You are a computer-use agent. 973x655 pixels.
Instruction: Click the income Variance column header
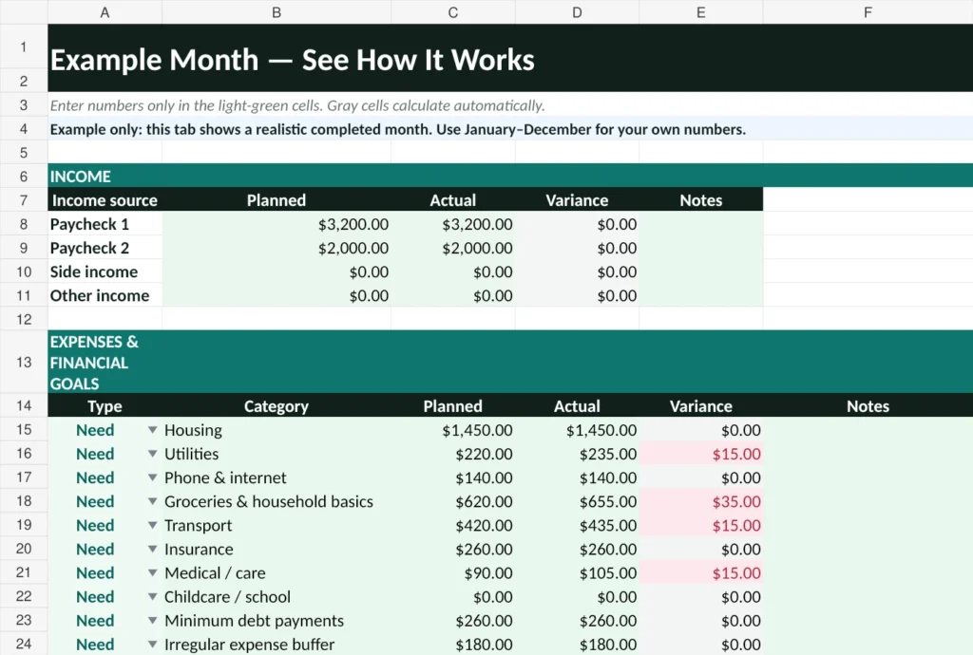point(577,200)
